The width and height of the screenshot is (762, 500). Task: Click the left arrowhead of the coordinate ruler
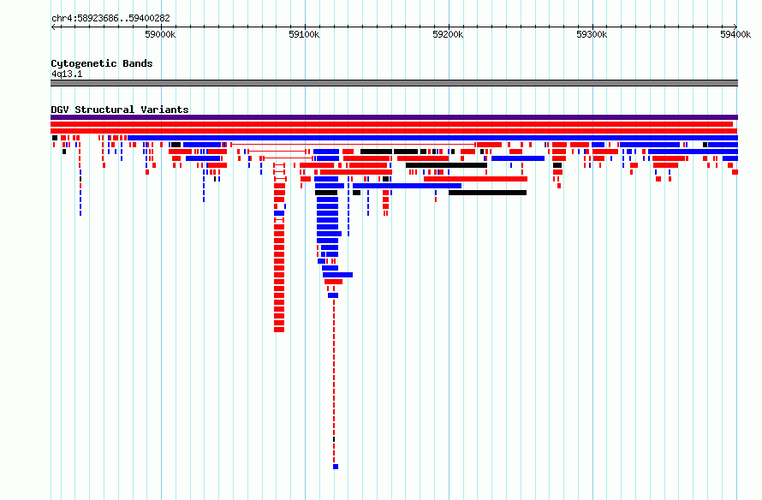coord(53,27)
